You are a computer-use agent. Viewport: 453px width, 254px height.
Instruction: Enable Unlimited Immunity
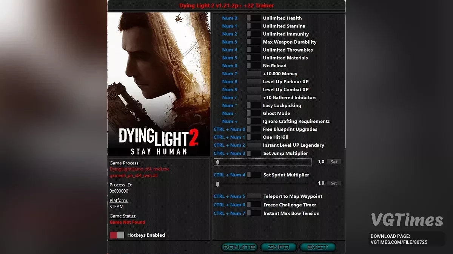pyautogui.click(x=253, y=34)
